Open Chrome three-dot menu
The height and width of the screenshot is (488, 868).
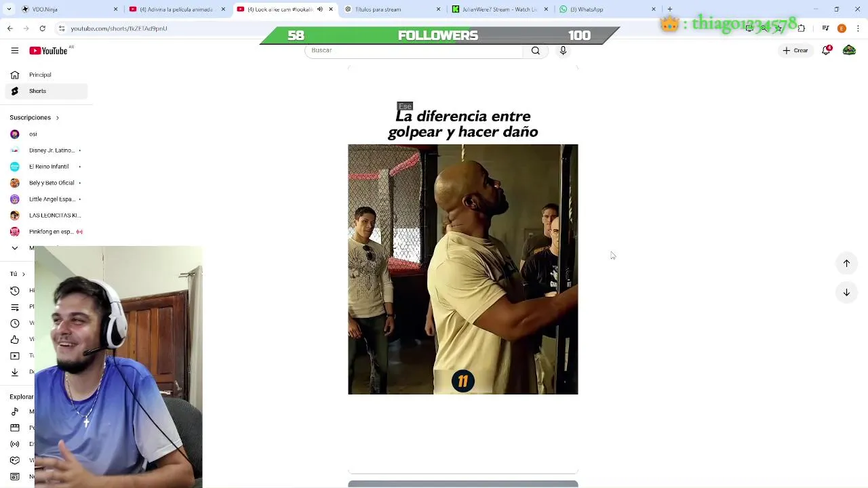click(x=858, y=28)
